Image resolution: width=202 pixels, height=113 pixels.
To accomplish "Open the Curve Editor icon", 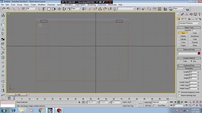I will point(155,9).
